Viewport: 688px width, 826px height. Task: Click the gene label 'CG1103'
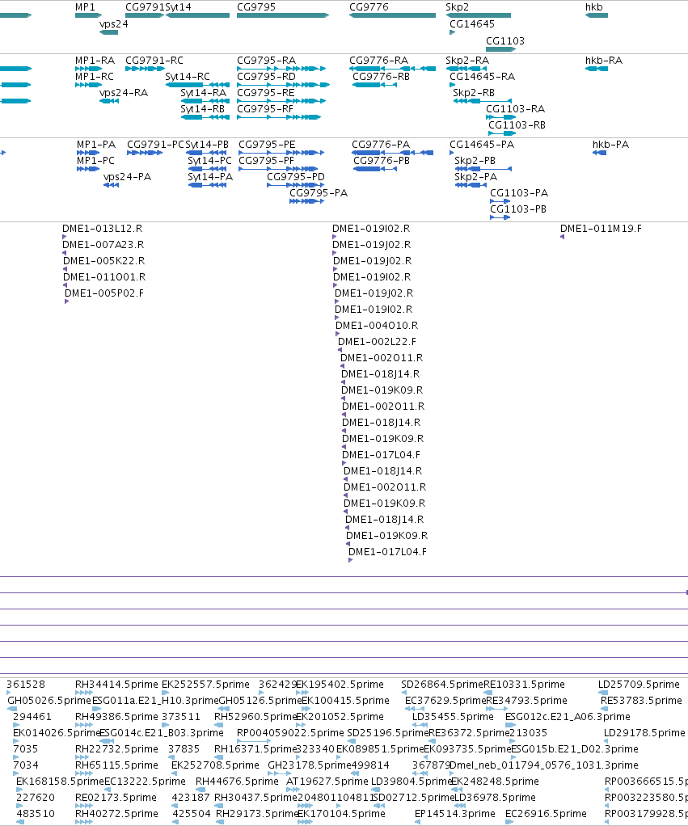point(505,41)
